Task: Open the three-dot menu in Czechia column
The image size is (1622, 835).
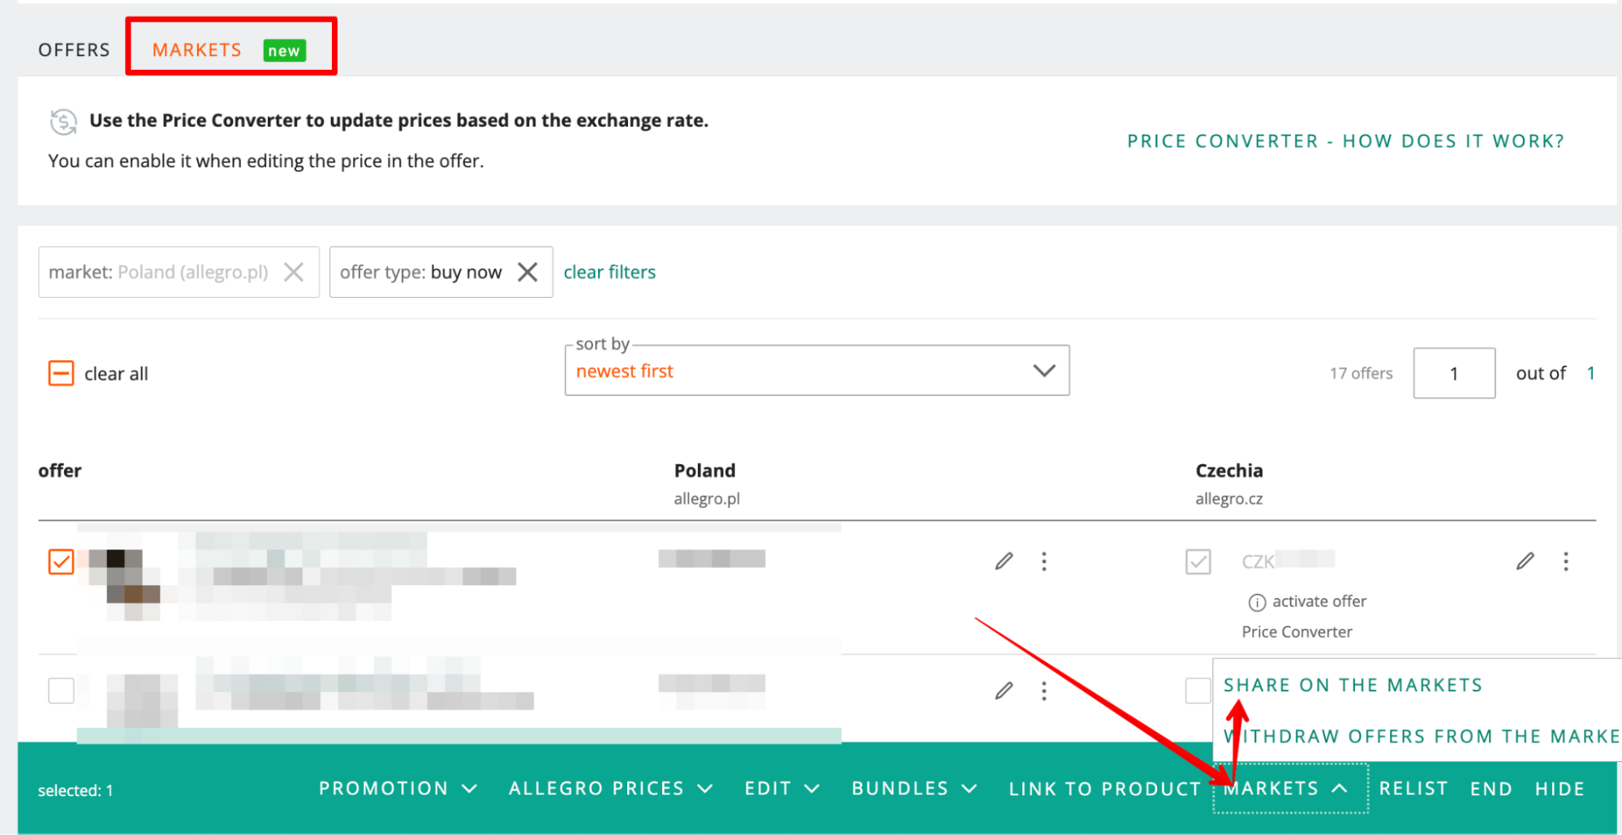Action: tap(1566, 561)
